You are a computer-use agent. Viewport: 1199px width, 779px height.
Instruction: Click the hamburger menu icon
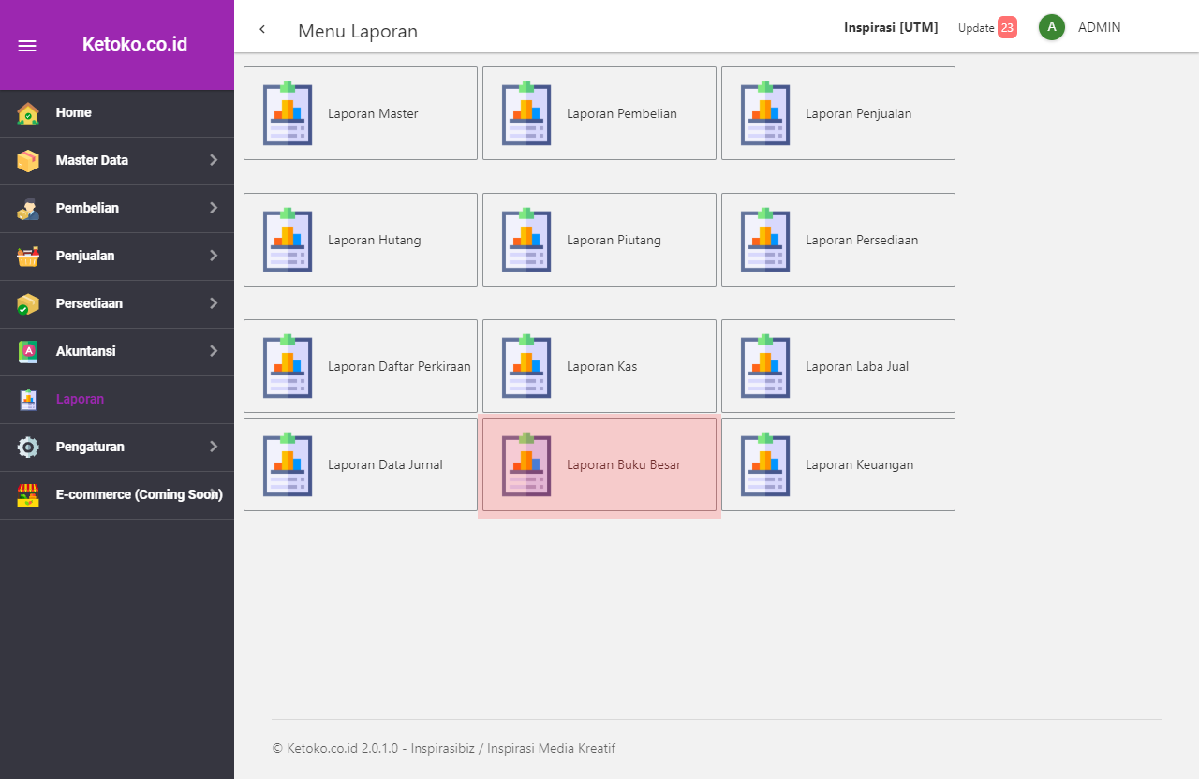27,46
